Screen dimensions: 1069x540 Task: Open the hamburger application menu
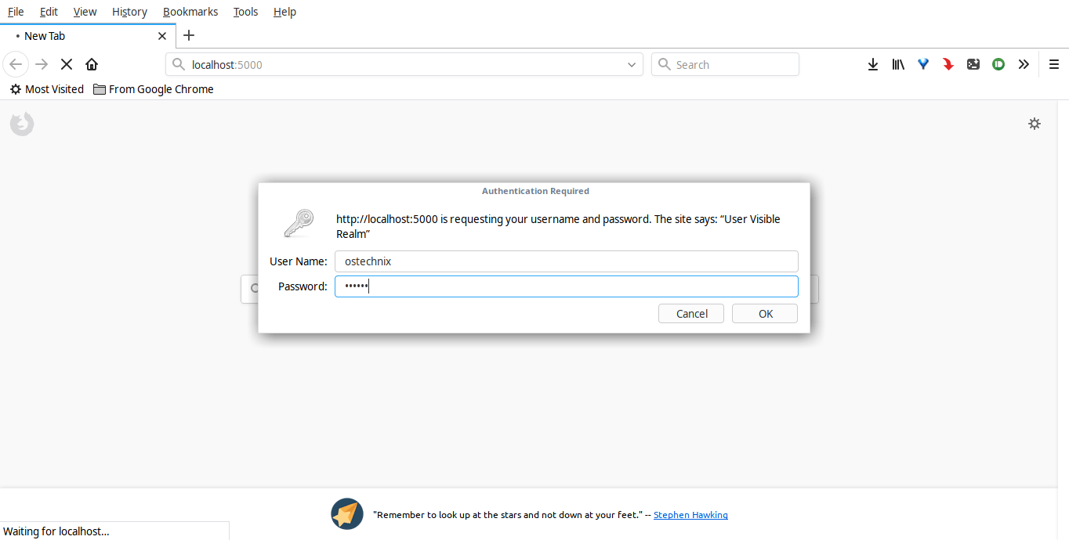click(x=1054, y=65)
